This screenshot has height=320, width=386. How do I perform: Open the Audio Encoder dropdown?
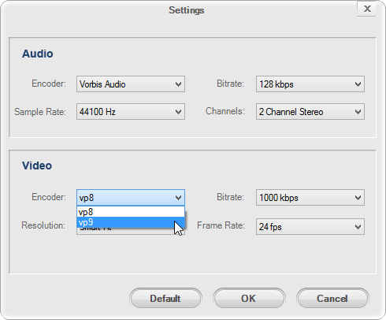131,84
